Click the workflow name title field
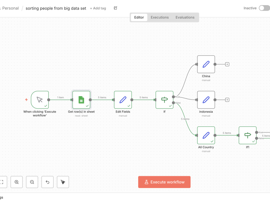Screen dimensions: 270x202 pyautogui.click(x=56, y=8)
